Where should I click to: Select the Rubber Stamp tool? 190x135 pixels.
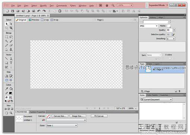(11, 50)
